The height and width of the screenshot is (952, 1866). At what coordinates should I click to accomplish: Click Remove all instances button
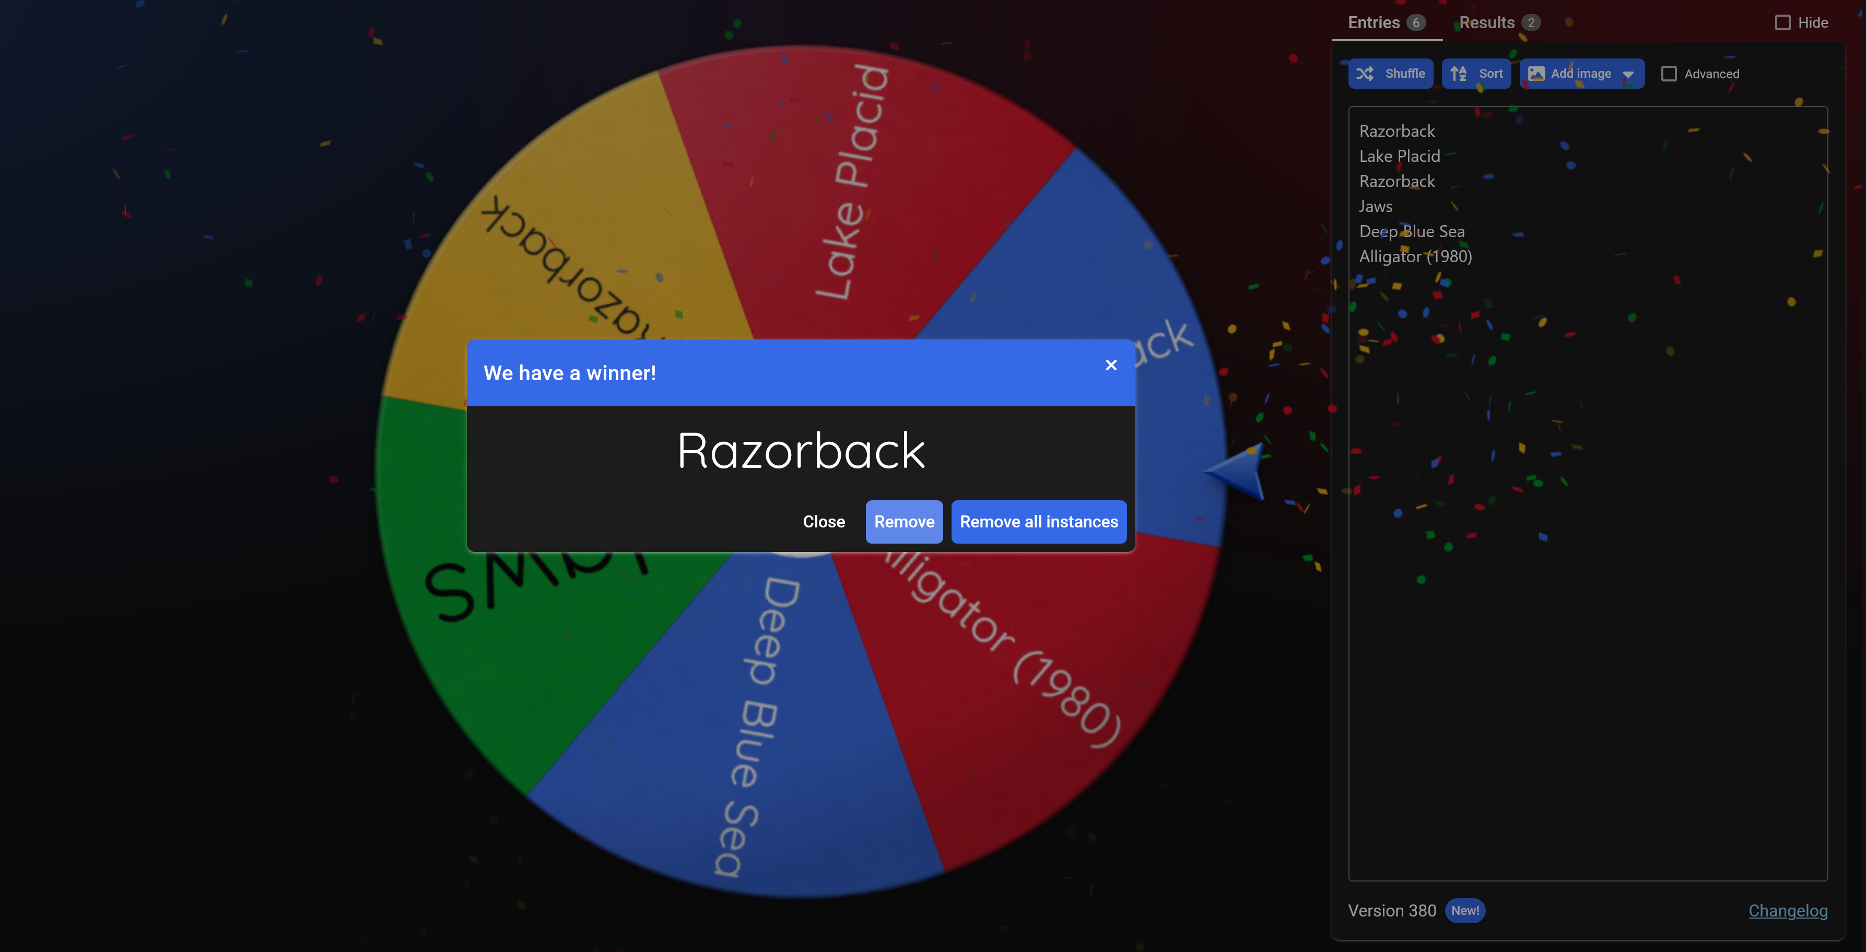[x=1038, y=522]
